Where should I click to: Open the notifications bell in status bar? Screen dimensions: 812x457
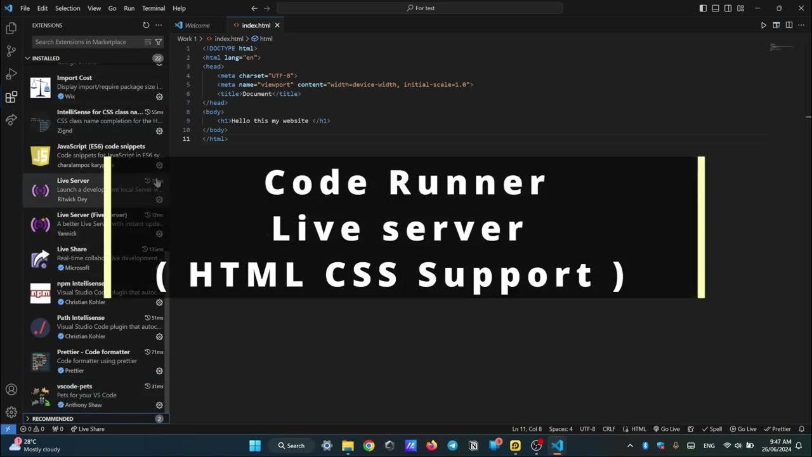coord(801,429)
